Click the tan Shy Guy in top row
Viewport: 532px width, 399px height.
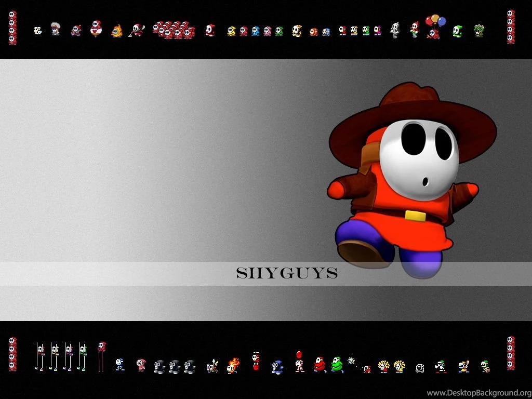click(x=297, y=31)
